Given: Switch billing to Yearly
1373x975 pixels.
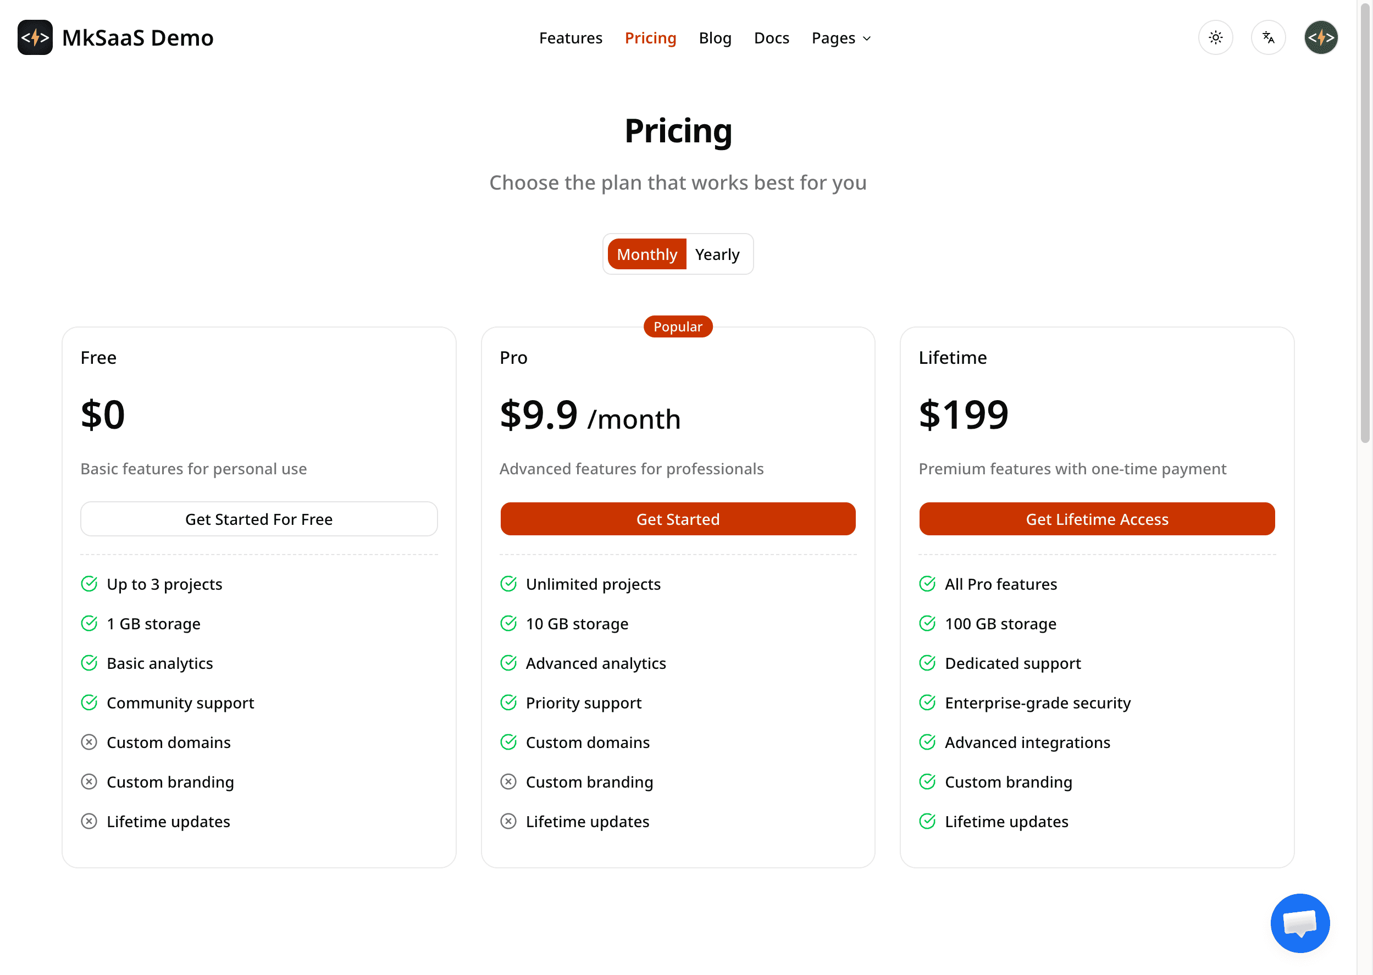Looking at the screenshot, I should (x=717, y=254).
